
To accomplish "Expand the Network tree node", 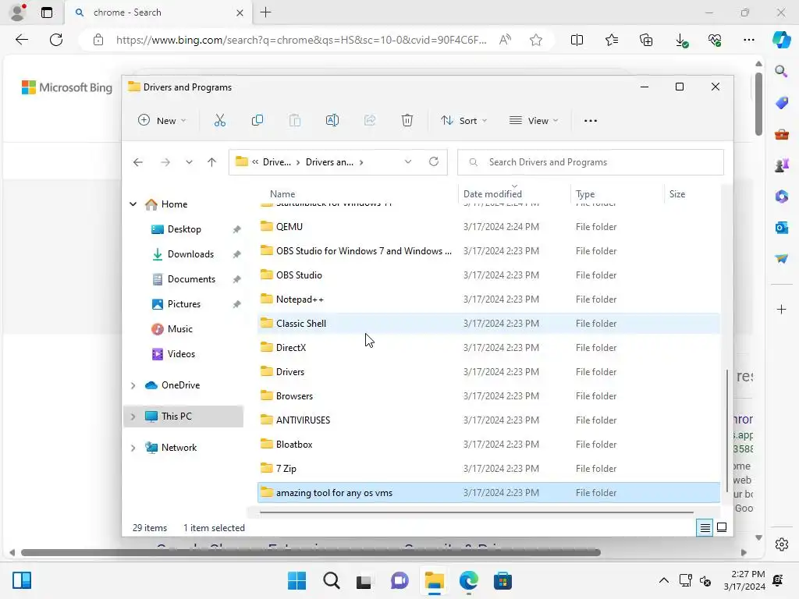I will coord(133,448).
